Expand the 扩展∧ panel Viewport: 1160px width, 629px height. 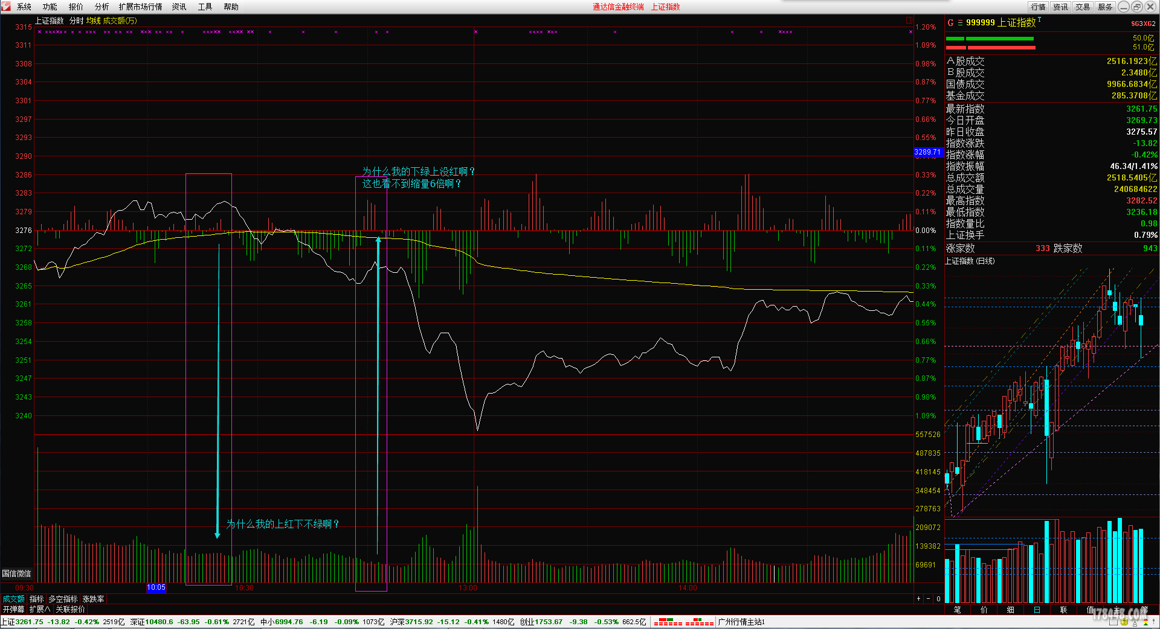[40, 609]
